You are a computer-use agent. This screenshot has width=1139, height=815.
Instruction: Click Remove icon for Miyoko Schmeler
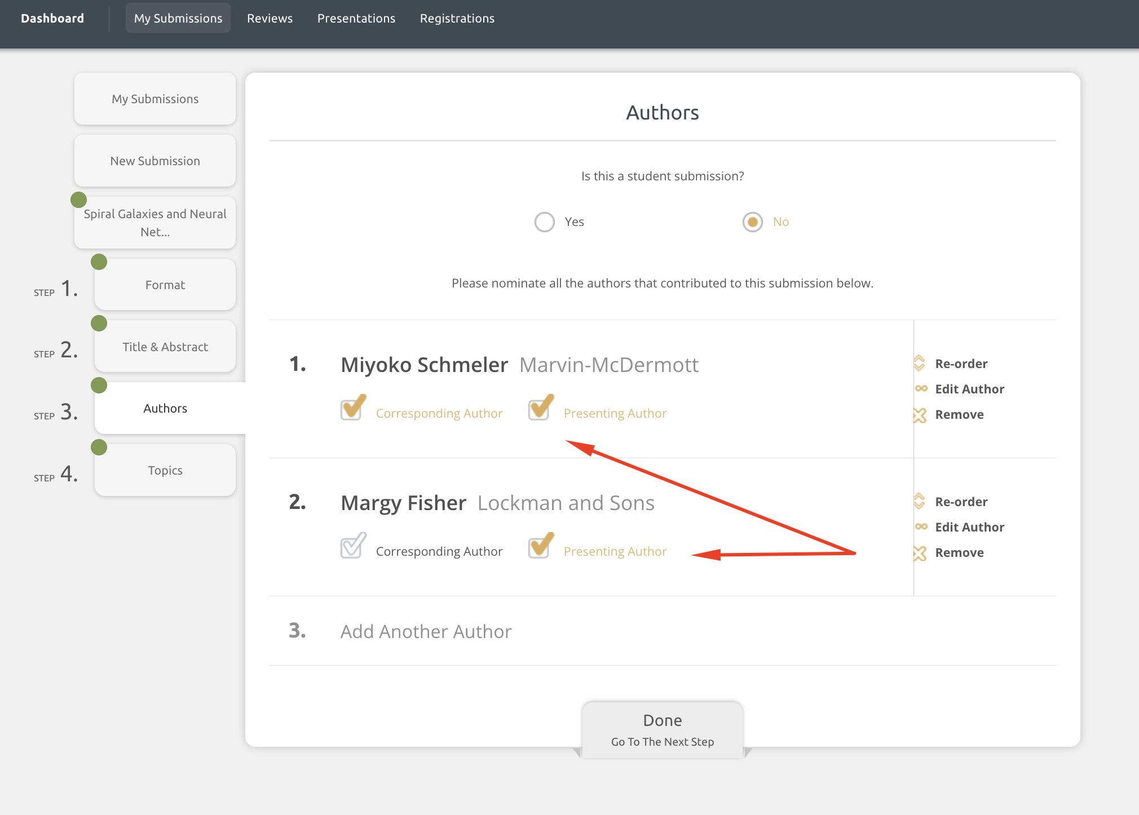coord(920,415)
